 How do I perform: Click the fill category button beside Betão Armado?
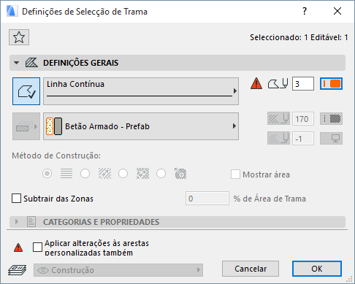coord(26,126)
